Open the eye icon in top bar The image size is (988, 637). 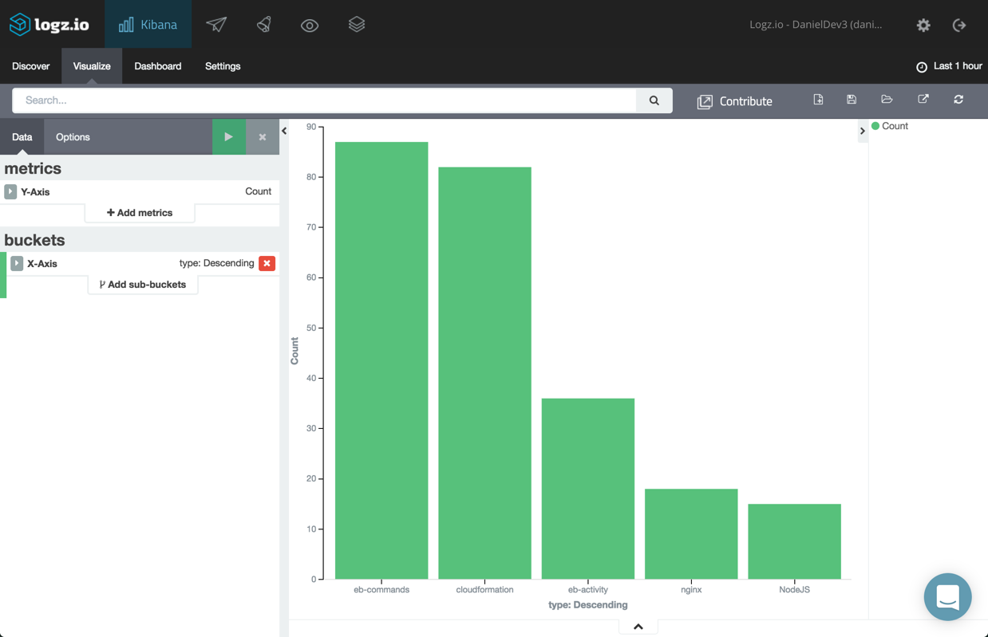310,26
